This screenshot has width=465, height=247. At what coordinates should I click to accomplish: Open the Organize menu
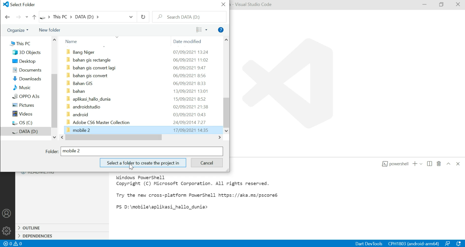(x=18, y=30)
